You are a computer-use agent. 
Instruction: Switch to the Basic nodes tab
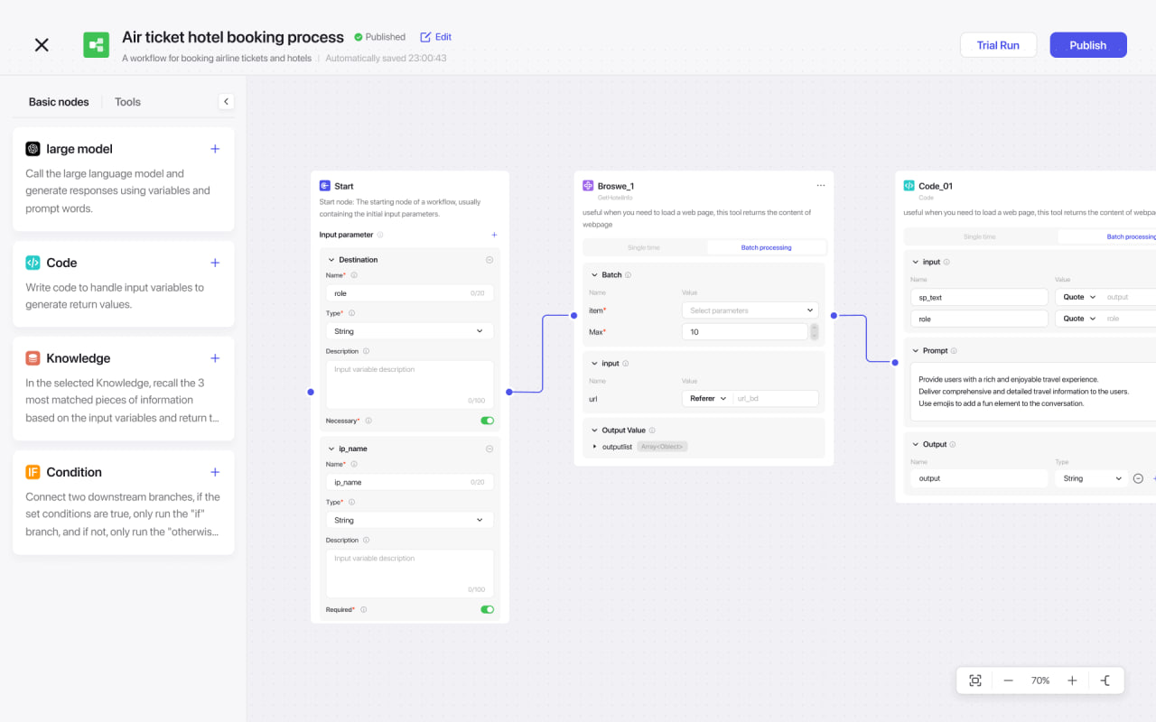(x=59, y=102)
